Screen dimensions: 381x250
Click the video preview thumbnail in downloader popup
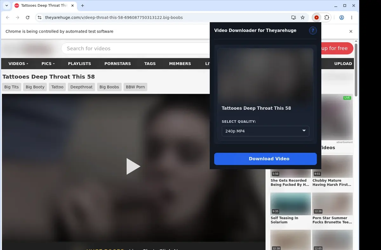tap(265, 75)
